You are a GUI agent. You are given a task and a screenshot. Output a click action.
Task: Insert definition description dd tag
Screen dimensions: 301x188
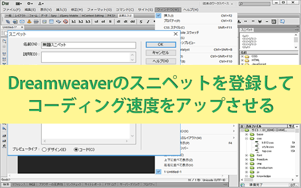click(133, 22)
